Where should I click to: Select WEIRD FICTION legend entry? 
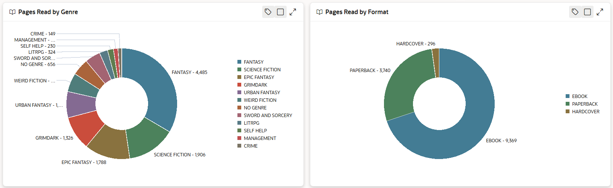257,100
